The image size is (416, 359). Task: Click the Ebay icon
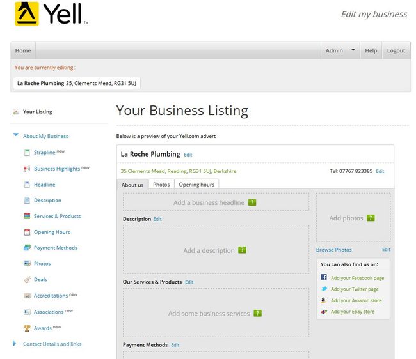coord(324,312)
